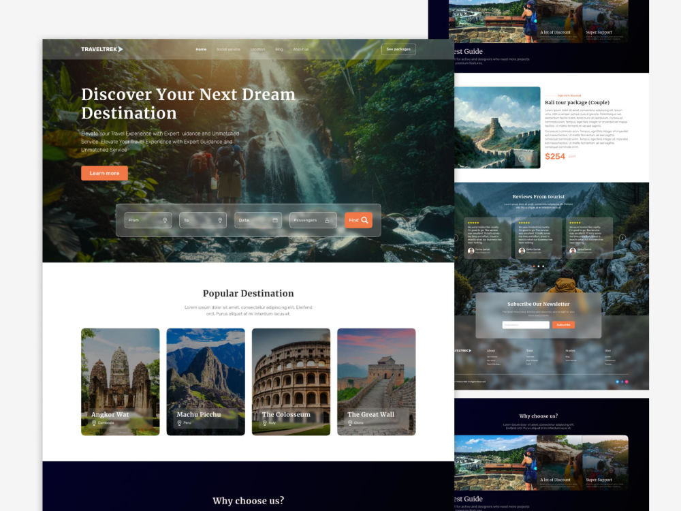Click the "Subscribe Our Newsletter" heading

[538, 304]
